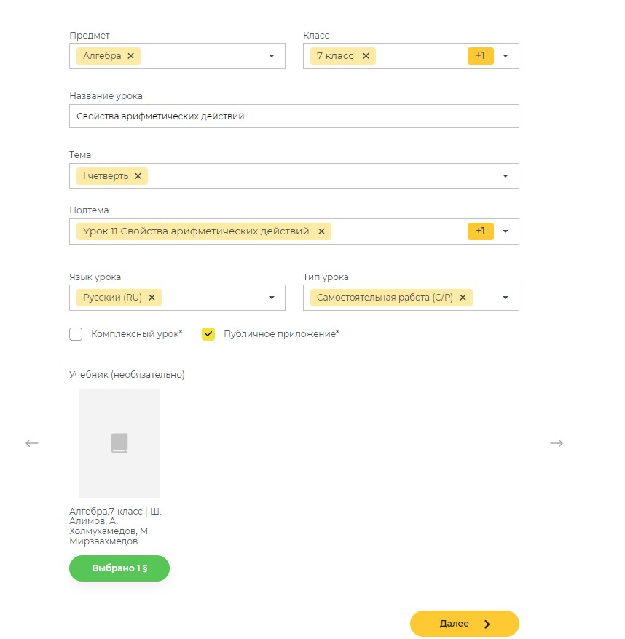
Task: Expand the Тема dropdown list
Action: pyautogui.click(x=506, y=176)
